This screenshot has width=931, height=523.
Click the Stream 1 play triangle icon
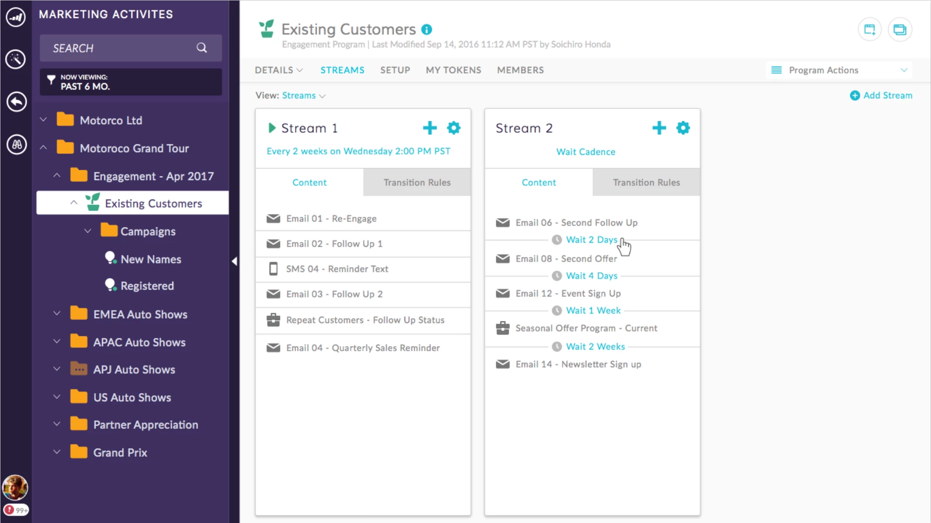[x=272, y=128]
